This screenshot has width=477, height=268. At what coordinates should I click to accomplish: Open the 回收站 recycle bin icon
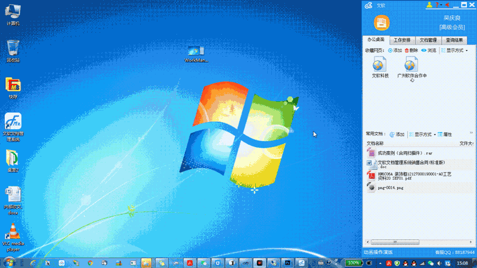[13, 51]
